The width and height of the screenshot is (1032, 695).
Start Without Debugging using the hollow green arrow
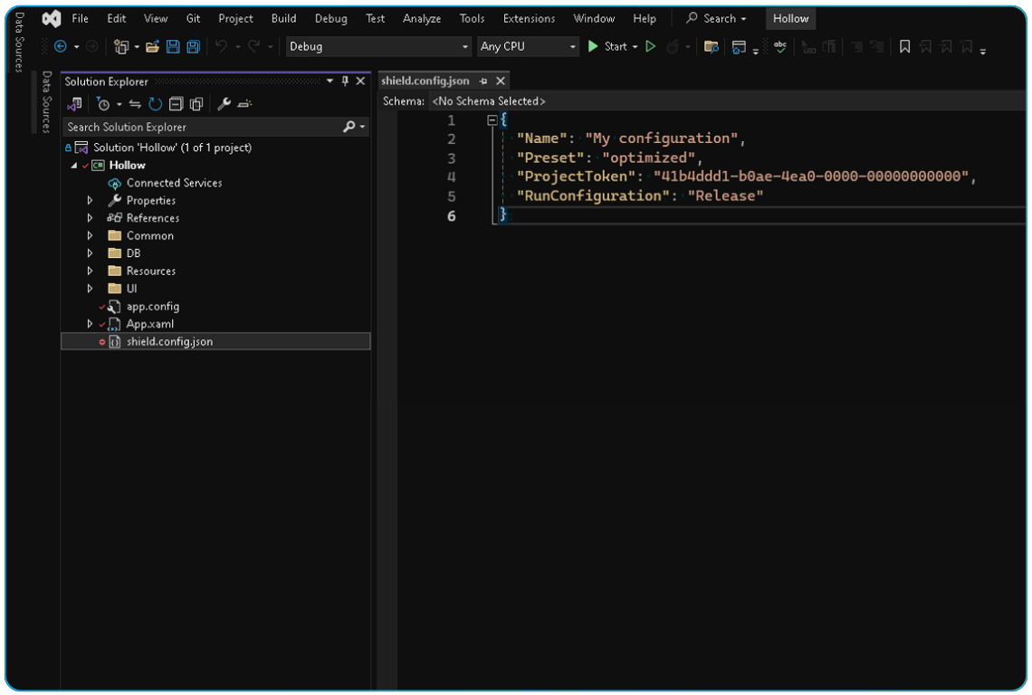[x=651, y=46]
